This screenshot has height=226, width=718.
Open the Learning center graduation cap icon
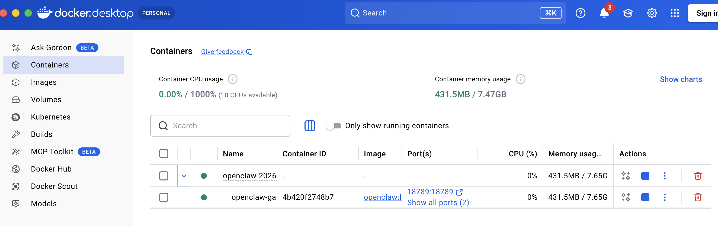coord(628,13)
